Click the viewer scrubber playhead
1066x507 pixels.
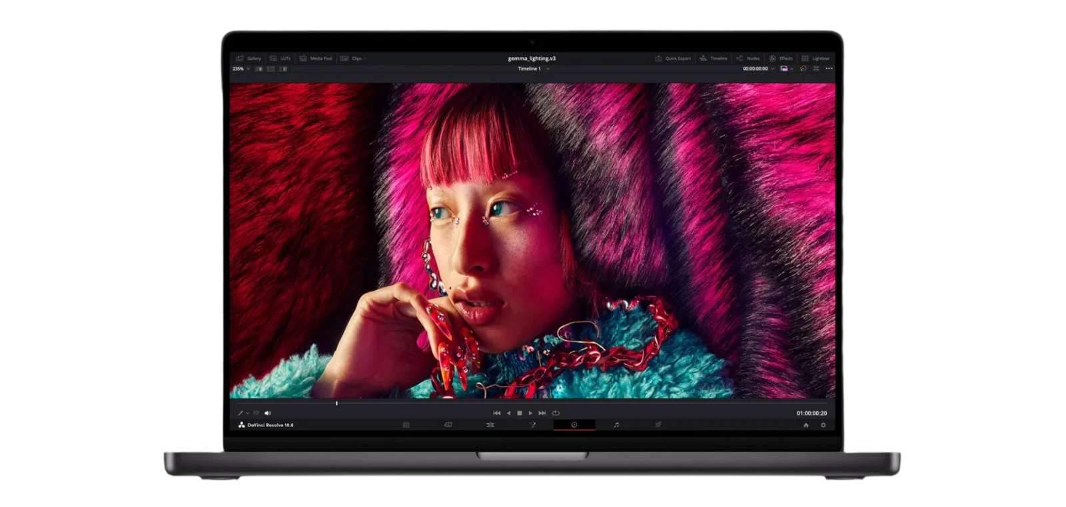pyautogui.click(x=336, y=403)
